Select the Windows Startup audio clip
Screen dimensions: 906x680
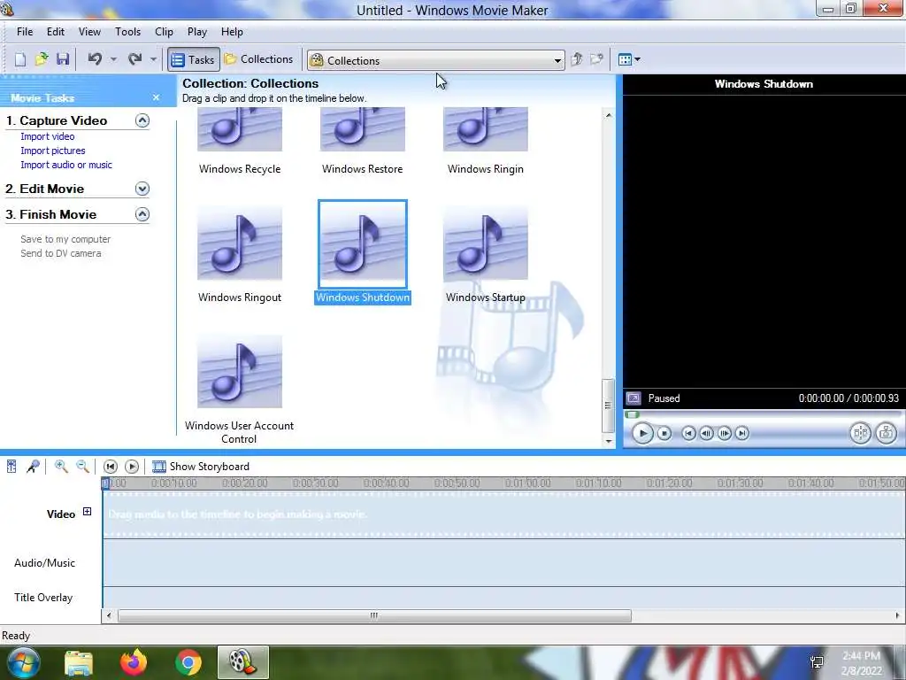click(486, 254)
